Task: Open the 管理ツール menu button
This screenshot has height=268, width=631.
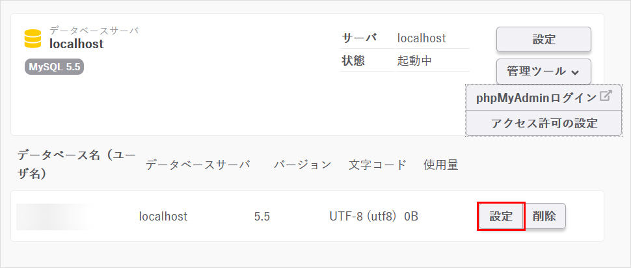Action: coord(543,72)
